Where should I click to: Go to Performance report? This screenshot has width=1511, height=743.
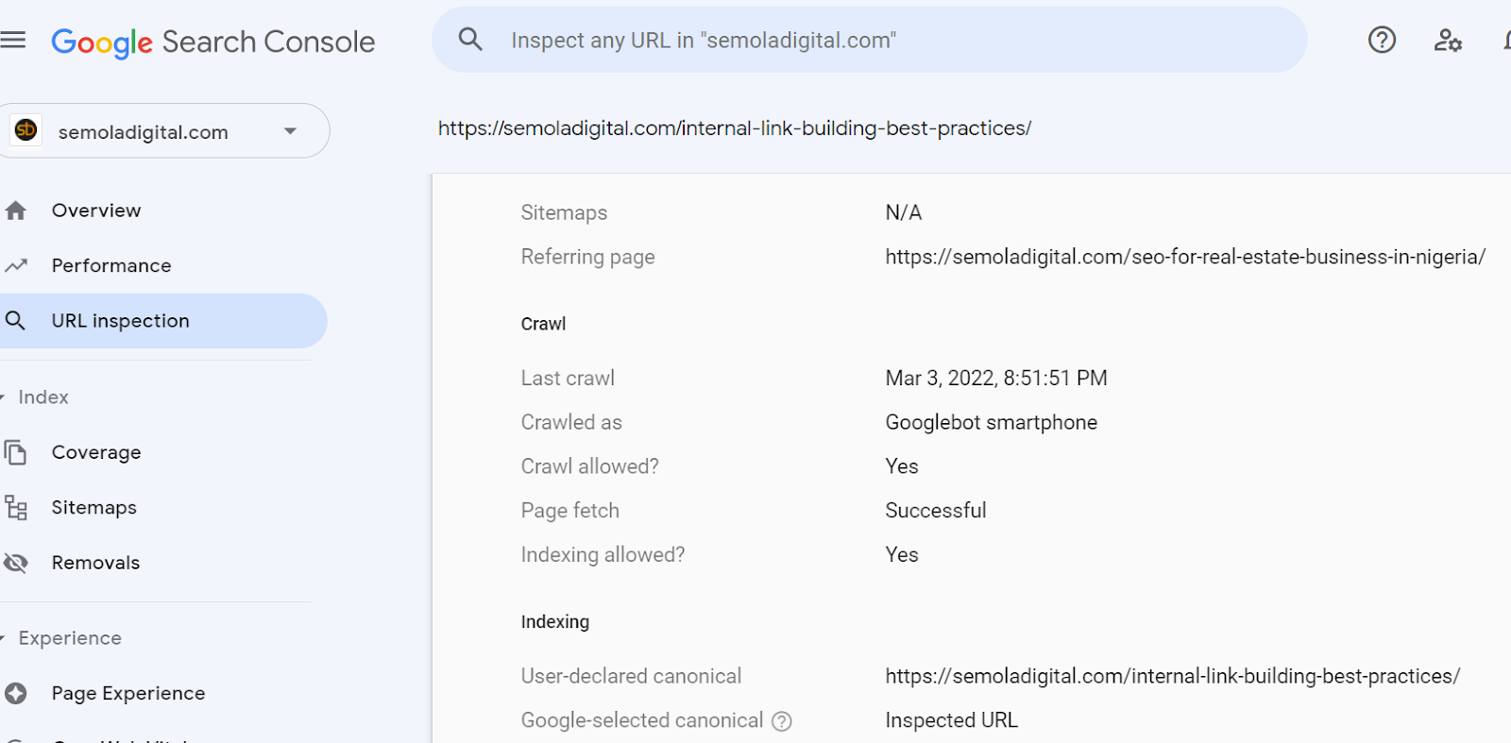coord(111,265)
